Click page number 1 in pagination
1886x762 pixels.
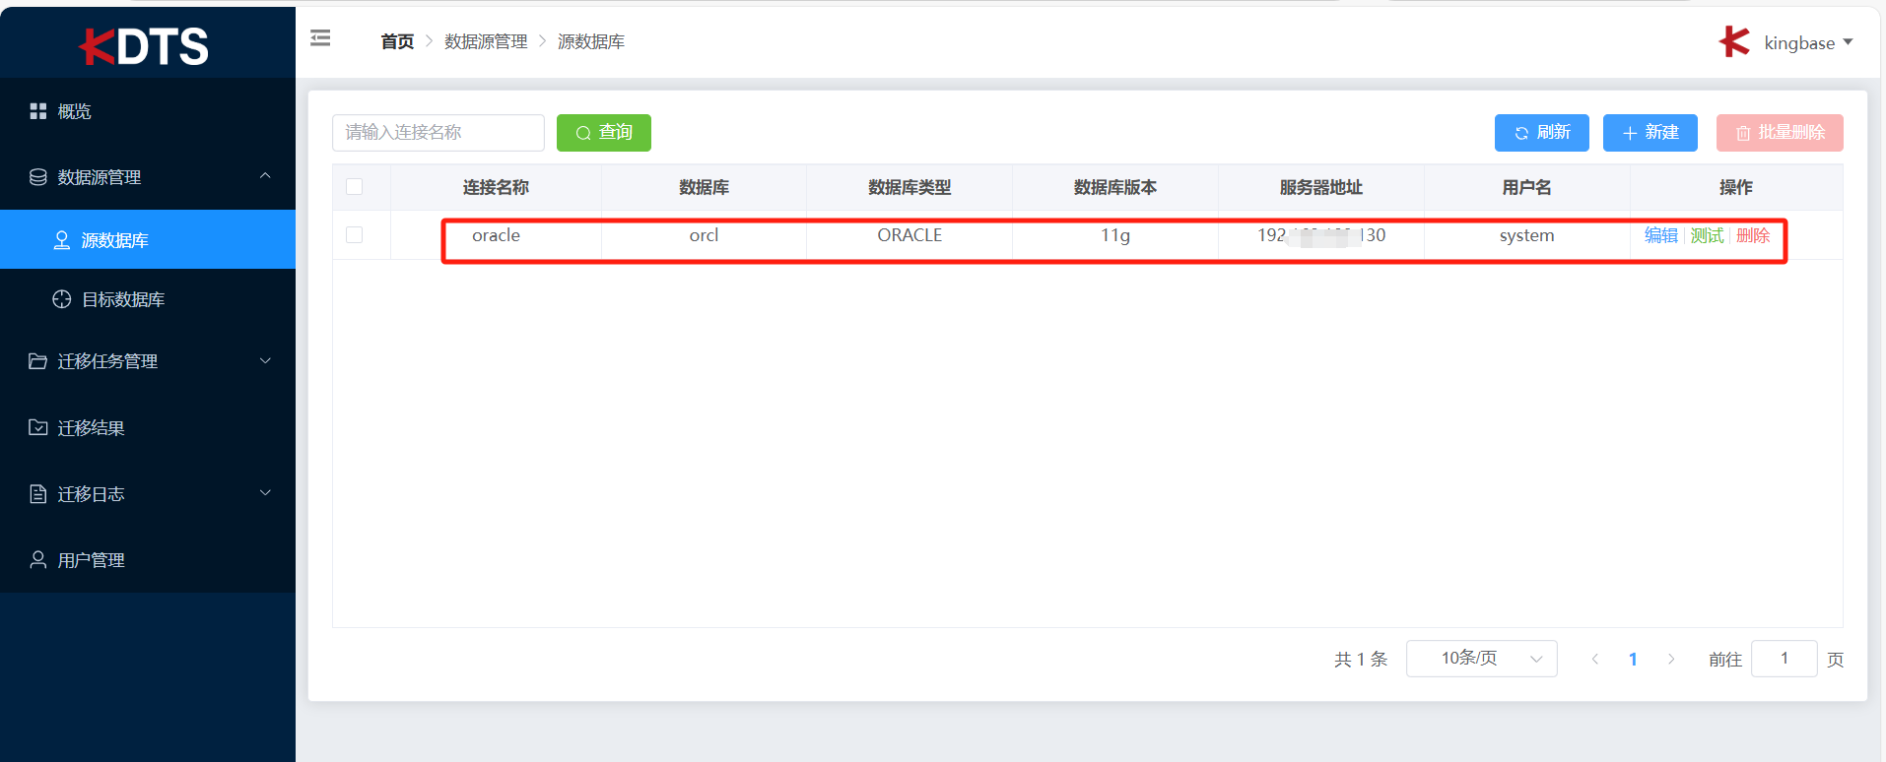coord(1633,659)
